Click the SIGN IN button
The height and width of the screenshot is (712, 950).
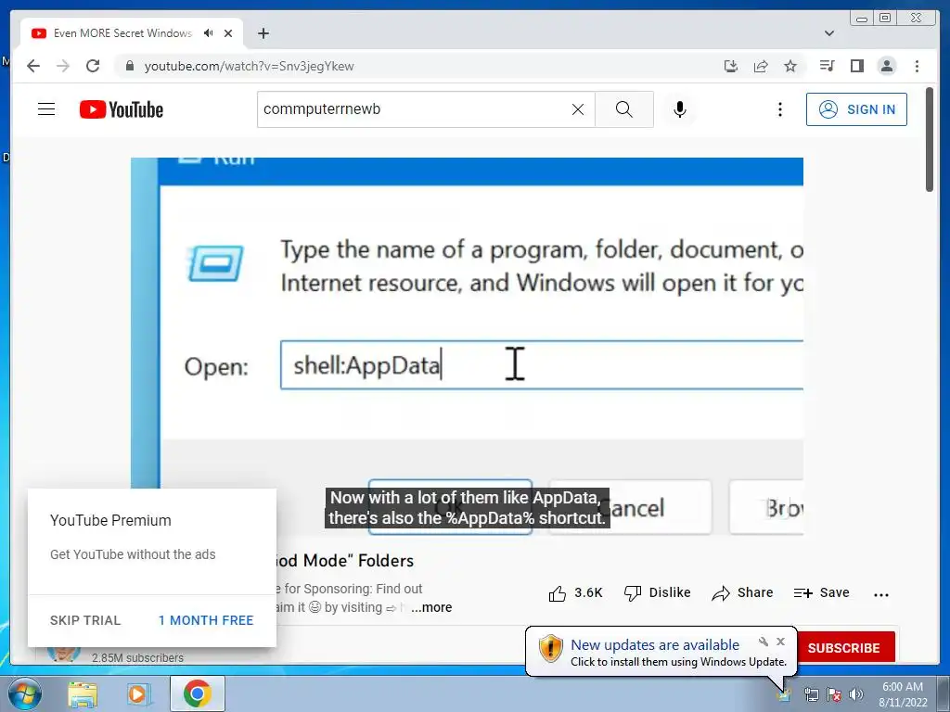pyautogui.click(x=856, y=109)
